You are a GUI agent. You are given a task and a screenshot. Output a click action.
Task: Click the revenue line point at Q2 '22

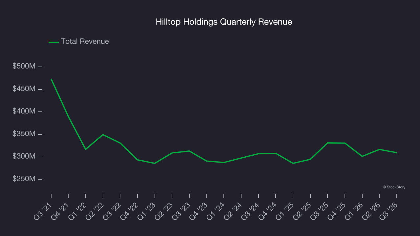coord(103,135)
